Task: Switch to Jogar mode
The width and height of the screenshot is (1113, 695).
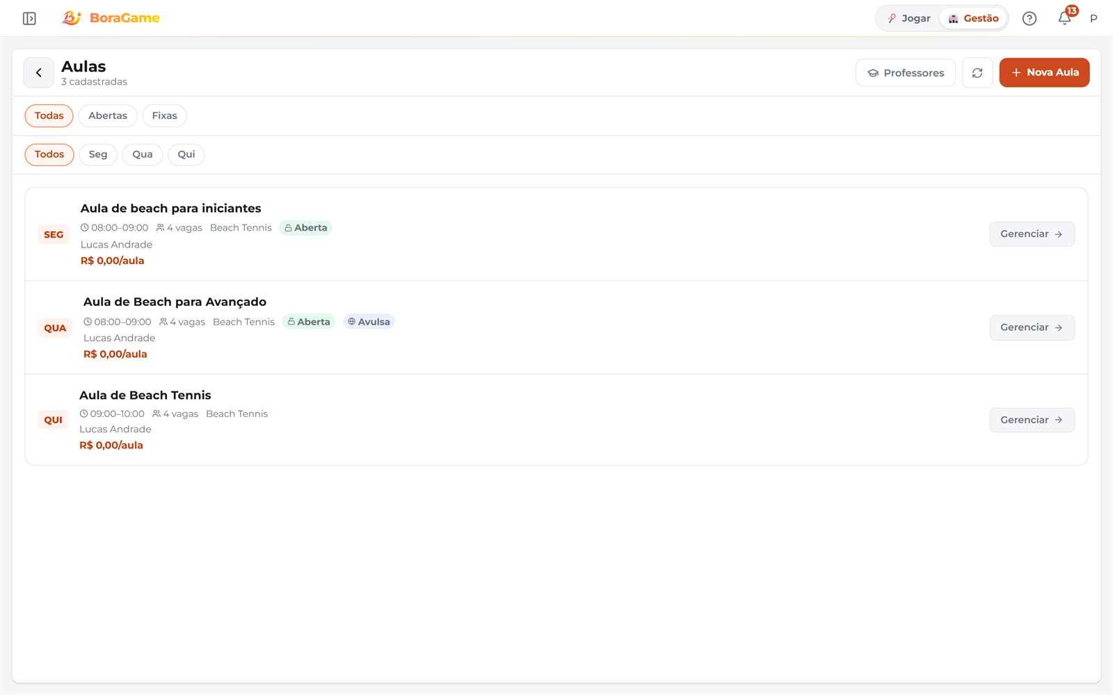Action: coord(909,19)
